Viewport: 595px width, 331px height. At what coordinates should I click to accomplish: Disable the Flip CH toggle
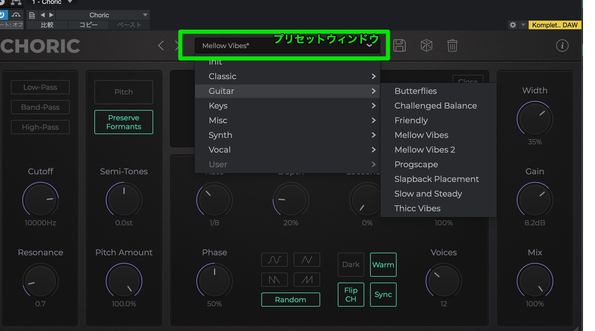351,295
